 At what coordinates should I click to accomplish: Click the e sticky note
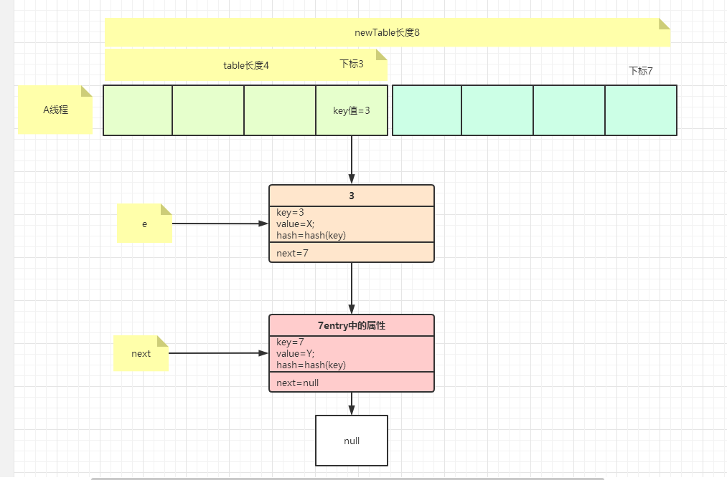[x=144, y=224]
